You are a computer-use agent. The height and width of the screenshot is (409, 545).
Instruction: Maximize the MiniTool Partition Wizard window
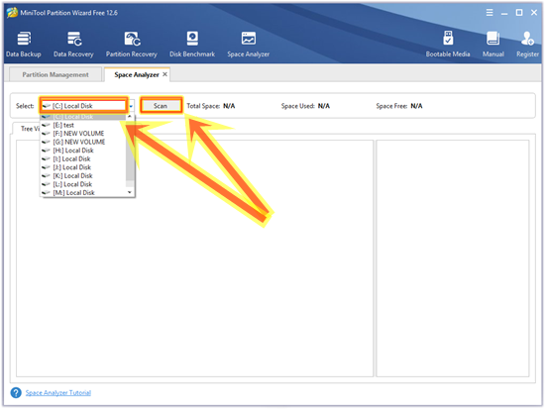(519, 13)
